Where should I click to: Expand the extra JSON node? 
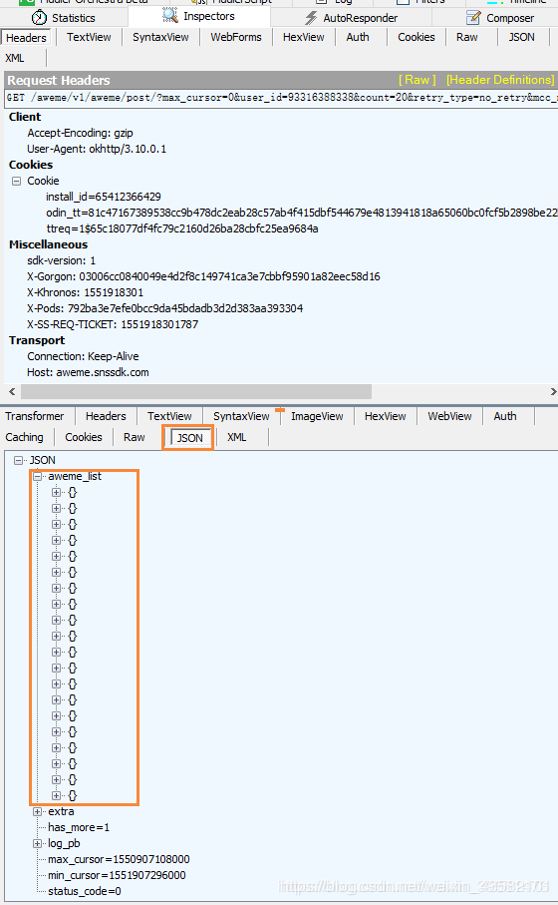(x=38, y=811)
